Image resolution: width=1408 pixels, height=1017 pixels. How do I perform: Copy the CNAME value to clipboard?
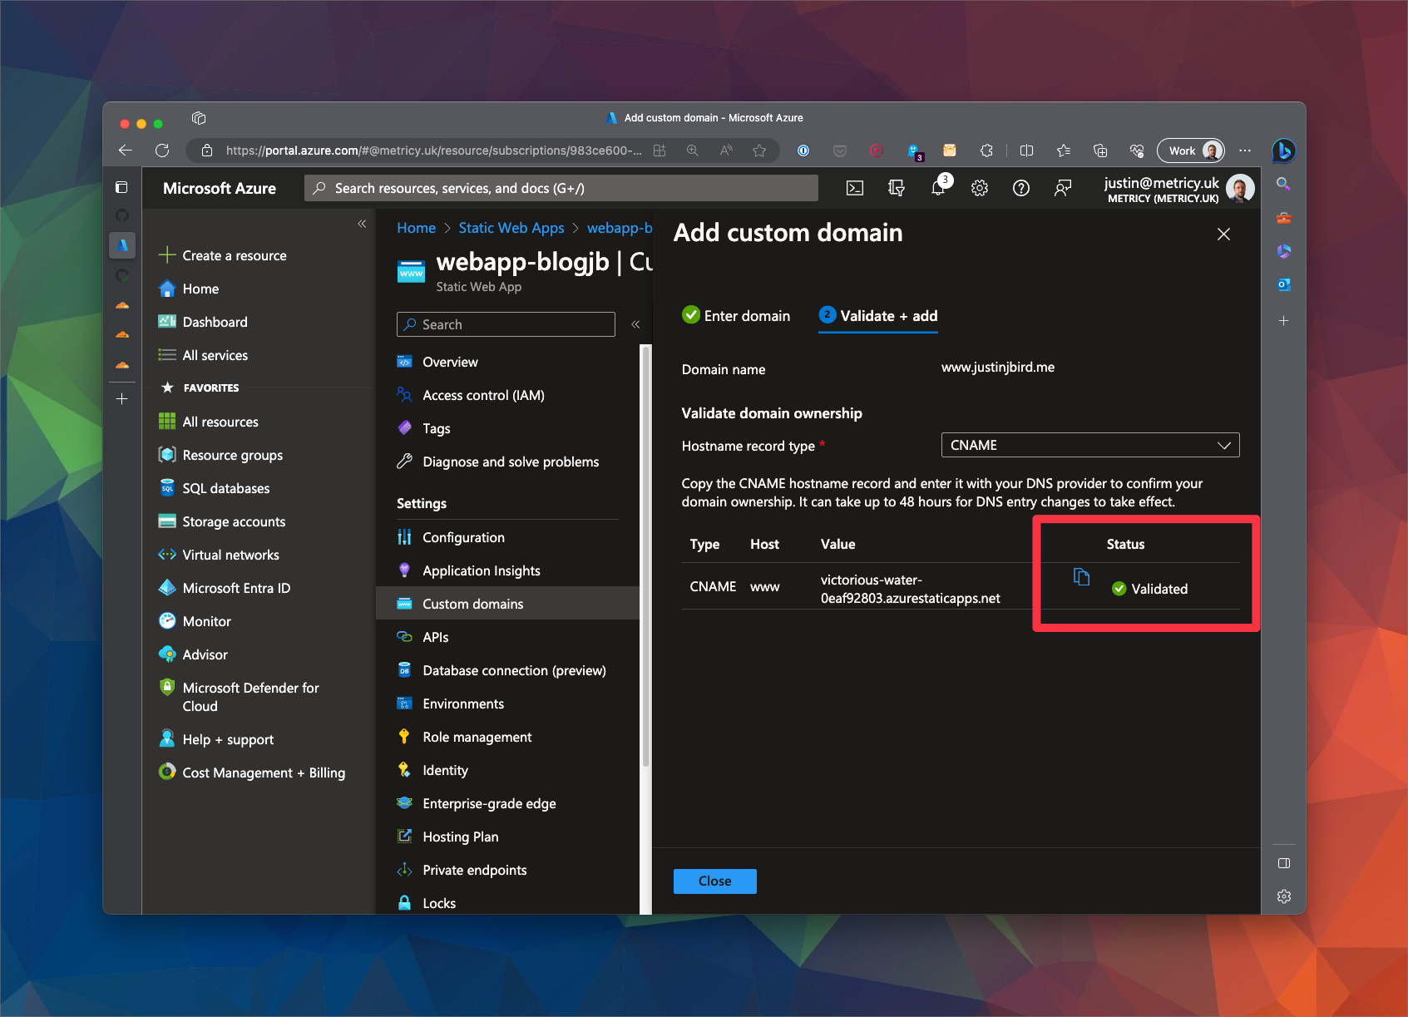pos(1081,577)
